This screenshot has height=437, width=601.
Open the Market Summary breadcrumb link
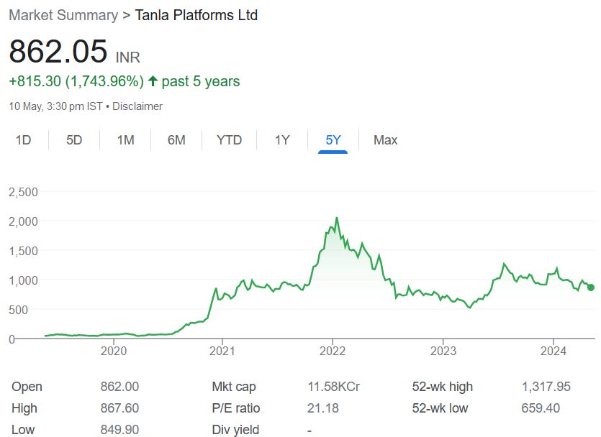[x=63, y=15]
